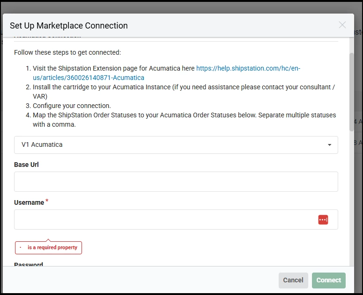Click the 'Set Up Marketplace Connection' title
The image size is (363, 295).
pos(69,26)
